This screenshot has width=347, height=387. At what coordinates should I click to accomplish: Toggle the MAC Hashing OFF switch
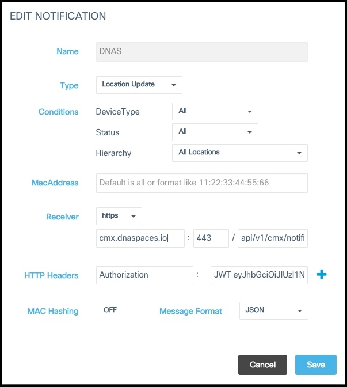pos(110,310)
